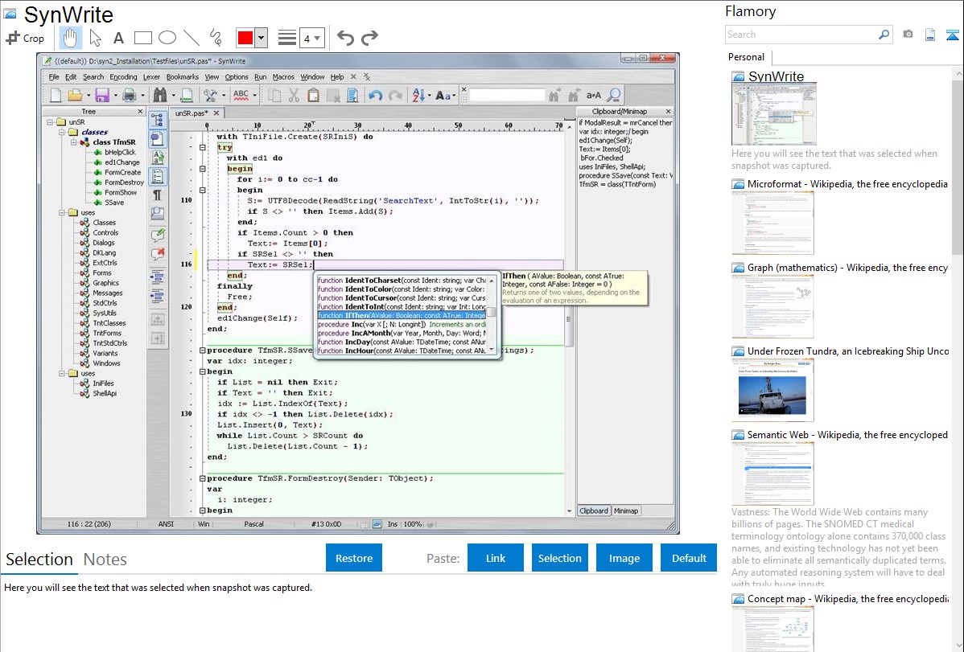The height and width of the screenshot is (652, 964).
Task: Pick the straight line tool
Action: coord(192,38)
